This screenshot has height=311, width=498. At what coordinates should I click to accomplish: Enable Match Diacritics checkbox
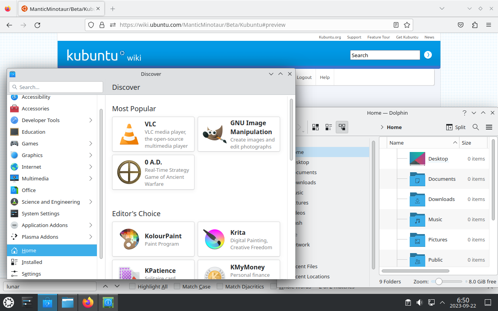pyautogui.click(x=220, y=287)
